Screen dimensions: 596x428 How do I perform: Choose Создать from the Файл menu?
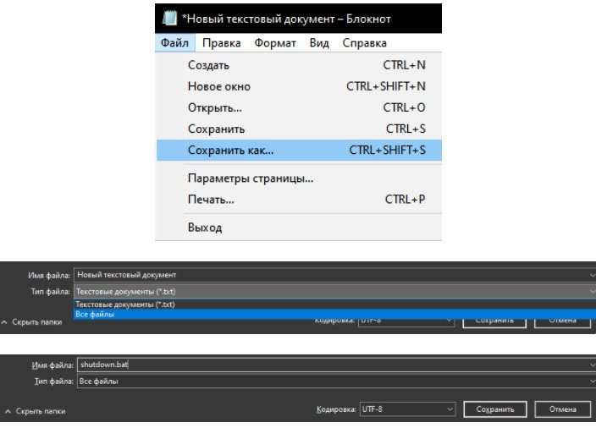[x=208, y=65]
